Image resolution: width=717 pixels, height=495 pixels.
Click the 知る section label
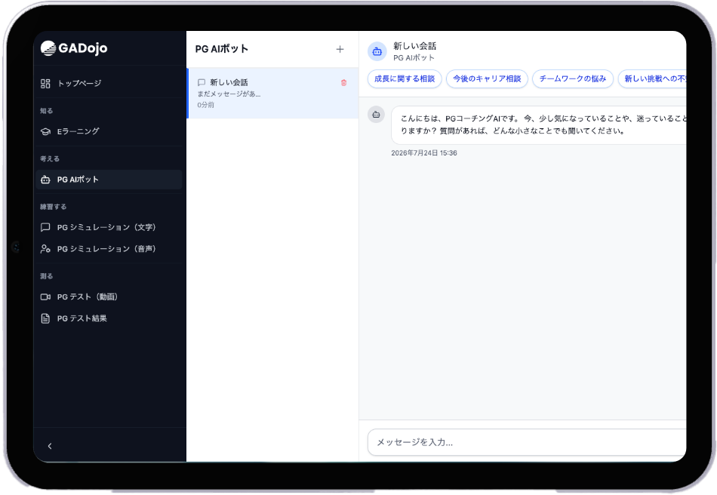tap(46, 111)
